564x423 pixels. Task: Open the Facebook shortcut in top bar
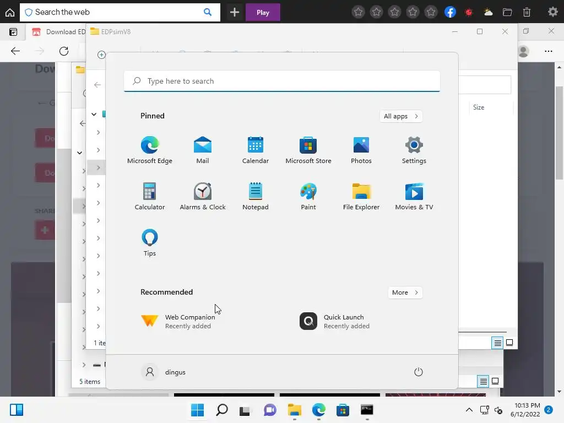451,12
